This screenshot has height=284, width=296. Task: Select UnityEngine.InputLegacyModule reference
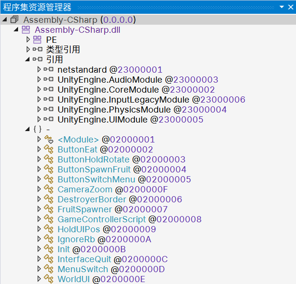[152, 99]
